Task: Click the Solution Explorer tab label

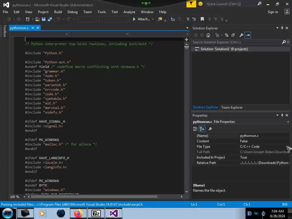Action: coord(205,108)
